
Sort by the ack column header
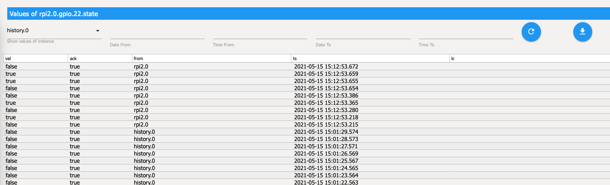coord(100,58)
